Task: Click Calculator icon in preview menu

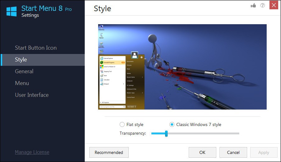Action: tap(102, 80)
